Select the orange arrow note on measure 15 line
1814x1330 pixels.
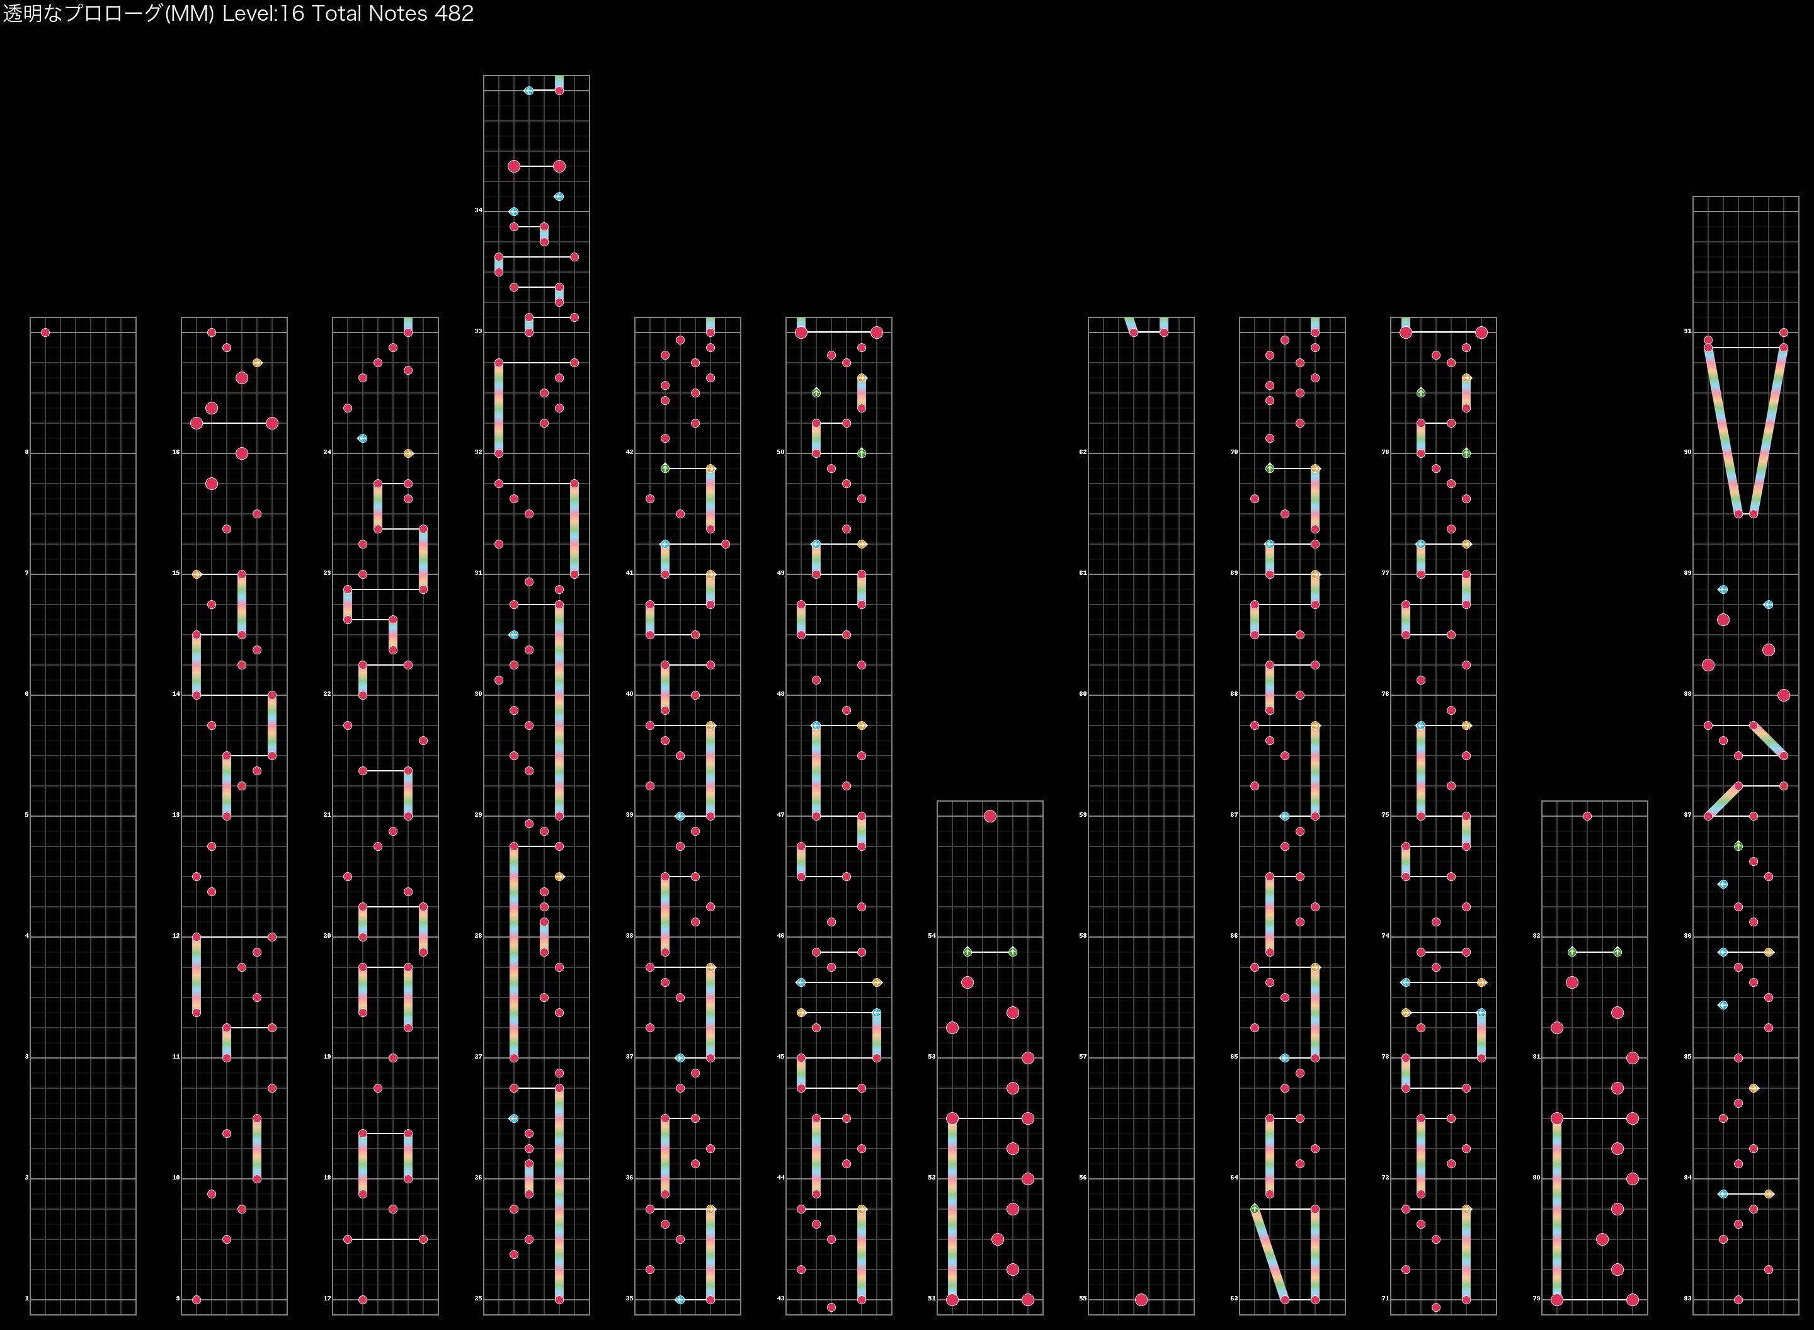[197, 574]
